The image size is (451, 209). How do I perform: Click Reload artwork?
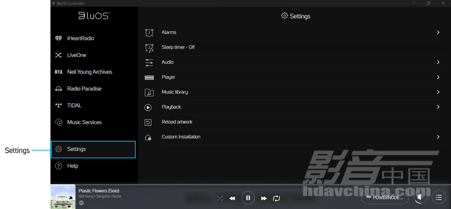(x=177, y=122)
